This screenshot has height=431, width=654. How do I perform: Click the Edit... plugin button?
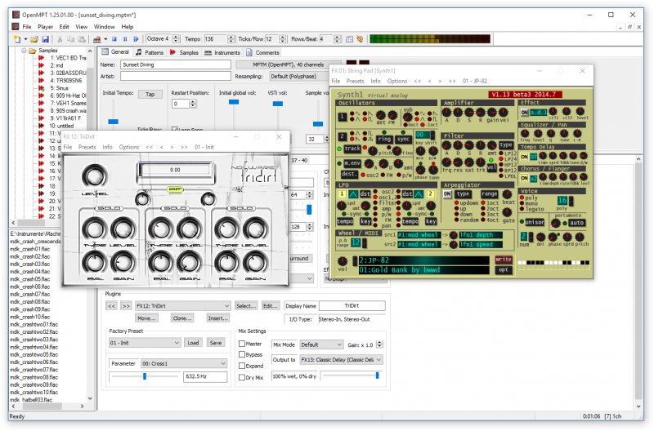271,306
